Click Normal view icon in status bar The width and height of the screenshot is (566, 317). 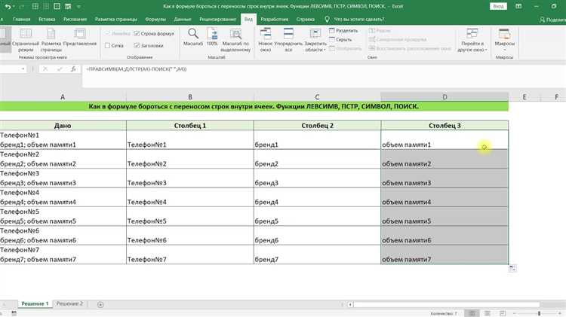(x=472, y=313)
